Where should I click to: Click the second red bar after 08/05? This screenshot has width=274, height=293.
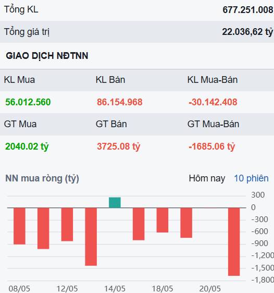(43, 228)
